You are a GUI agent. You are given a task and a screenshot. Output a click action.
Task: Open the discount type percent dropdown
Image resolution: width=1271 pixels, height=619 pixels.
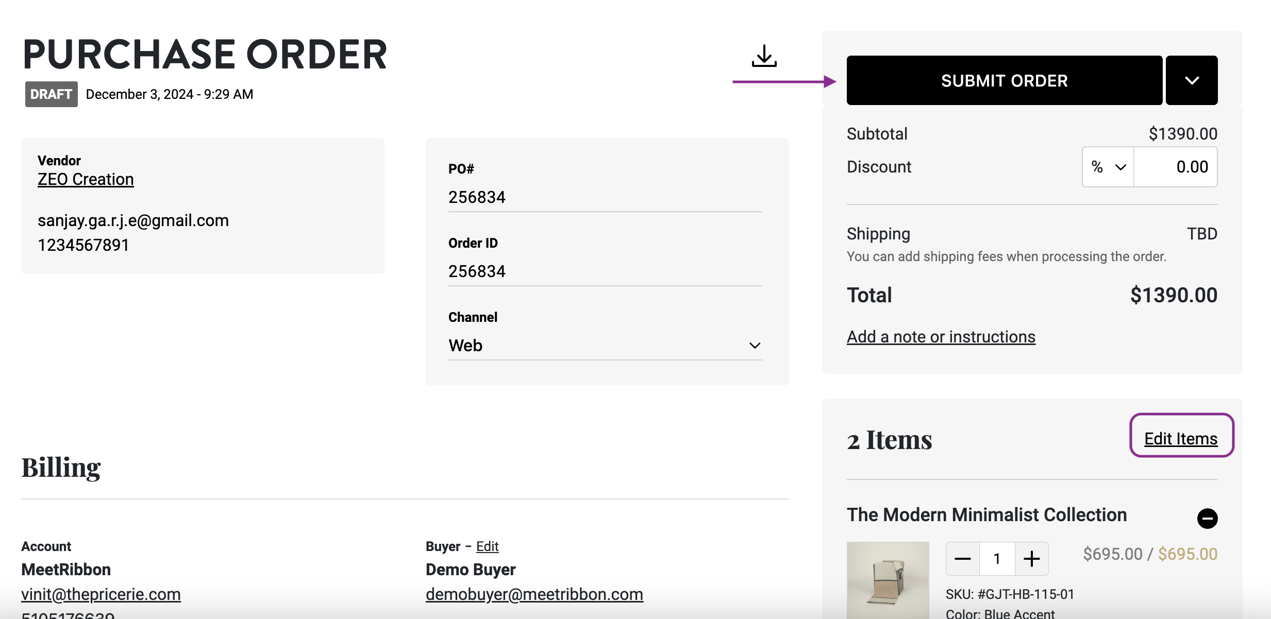pyautogui.click(x=1108, y=167)
